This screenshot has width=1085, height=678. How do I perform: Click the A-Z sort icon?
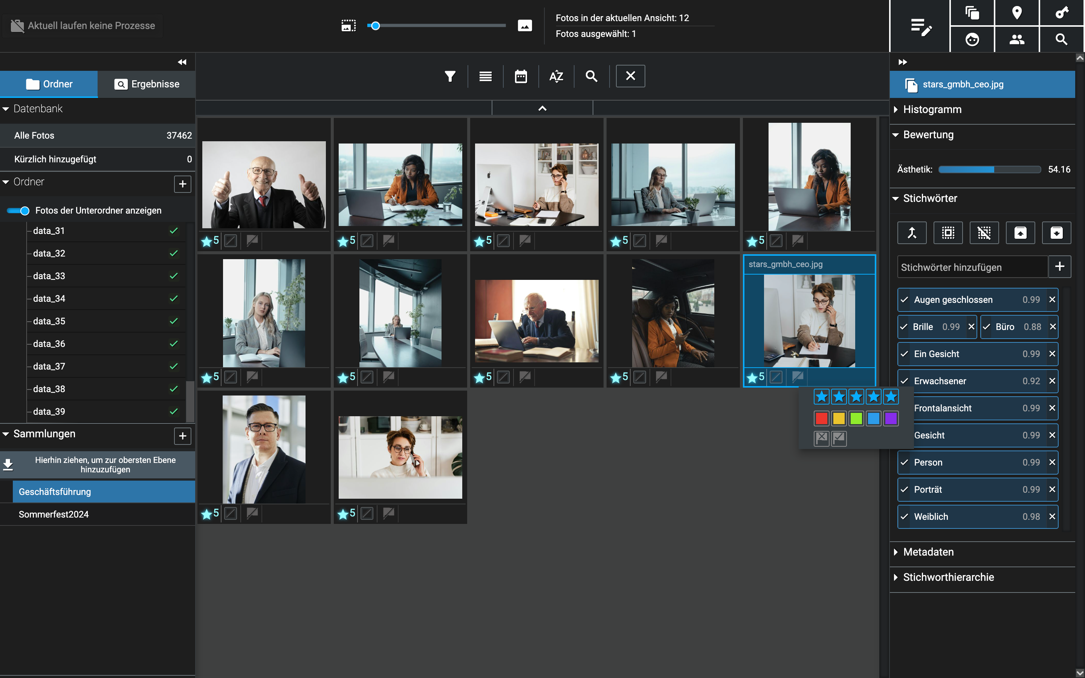tap(556, 76)
